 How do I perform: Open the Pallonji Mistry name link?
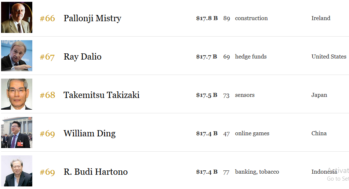[92, 18]
